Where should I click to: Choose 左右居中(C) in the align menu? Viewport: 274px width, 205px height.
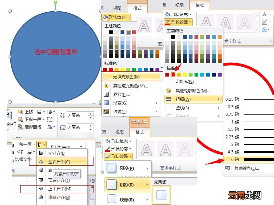pyautogui.click(x=62, y=162)
